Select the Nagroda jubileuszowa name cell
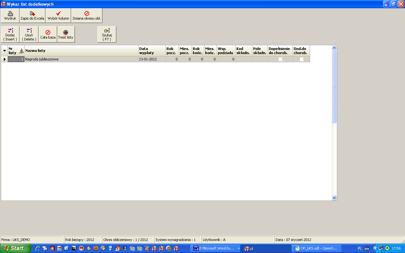The image size is (405, 253). point(81,59)
